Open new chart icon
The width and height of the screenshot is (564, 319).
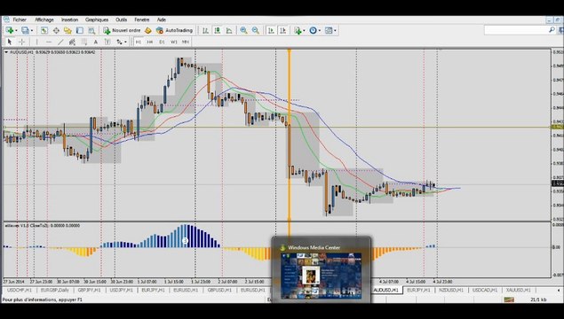pos(10,30)
